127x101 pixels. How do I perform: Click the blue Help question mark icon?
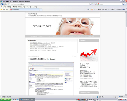123,9
